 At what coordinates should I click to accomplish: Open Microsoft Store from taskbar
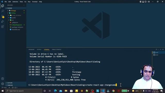pyautogui.click(x=71, y=91)
